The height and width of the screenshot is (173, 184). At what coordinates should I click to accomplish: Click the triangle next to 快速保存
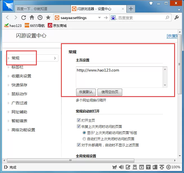pos(8,85)
